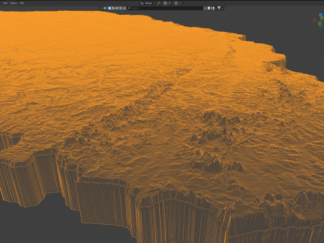Open the Add menu in viewport header
The height and width of the screenshot is (243, 324).
(x=5, y=3)
